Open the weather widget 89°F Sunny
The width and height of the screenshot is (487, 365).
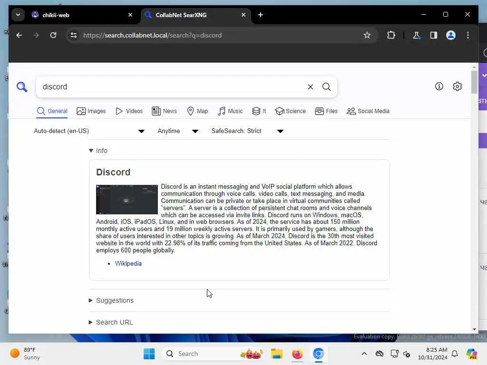[25, 354]
